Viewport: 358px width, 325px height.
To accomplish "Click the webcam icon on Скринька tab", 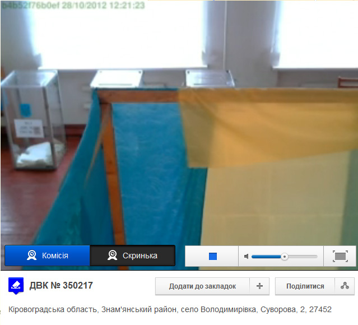I will 113,256.
